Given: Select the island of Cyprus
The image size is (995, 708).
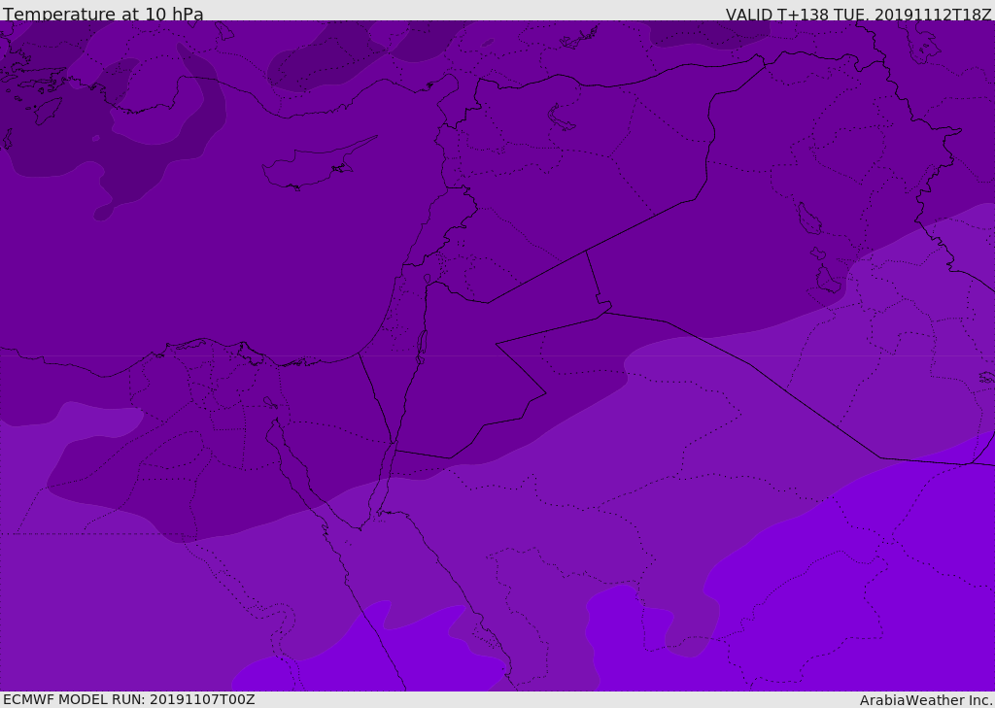Looking at the screenshot, I should tap(318, 164).
